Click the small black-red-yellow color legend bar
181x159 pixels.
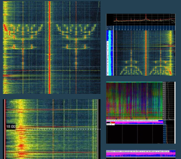111,123
